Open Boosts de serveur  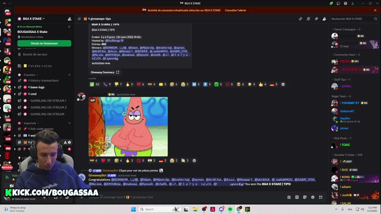click(35, 54)
